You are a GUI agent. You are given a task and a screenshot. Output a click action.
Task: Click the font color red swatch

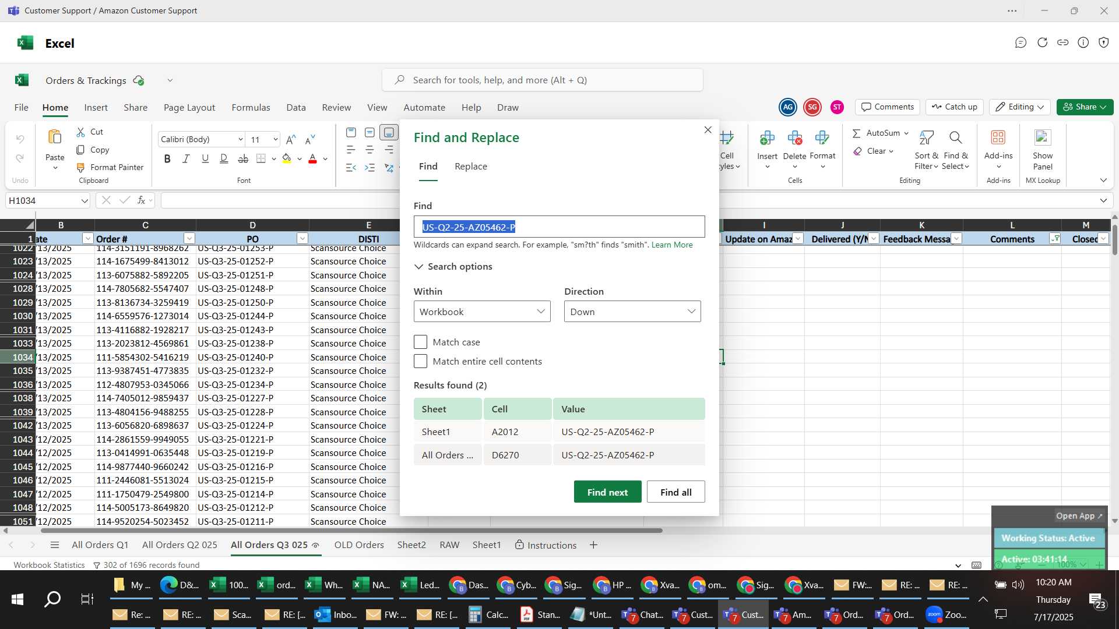[x=312, y=158]
